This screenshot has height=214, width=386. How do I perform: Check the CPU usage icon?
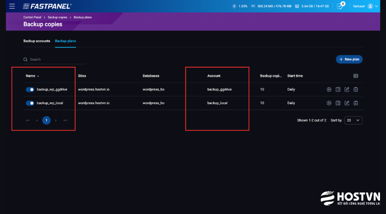(x=234, y=6)
